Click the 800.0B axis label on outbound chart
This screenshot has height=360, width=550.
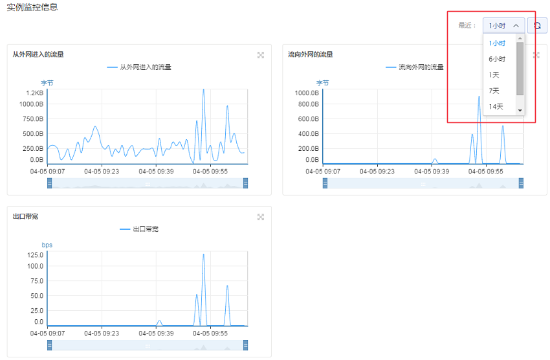tap(309, 104)
